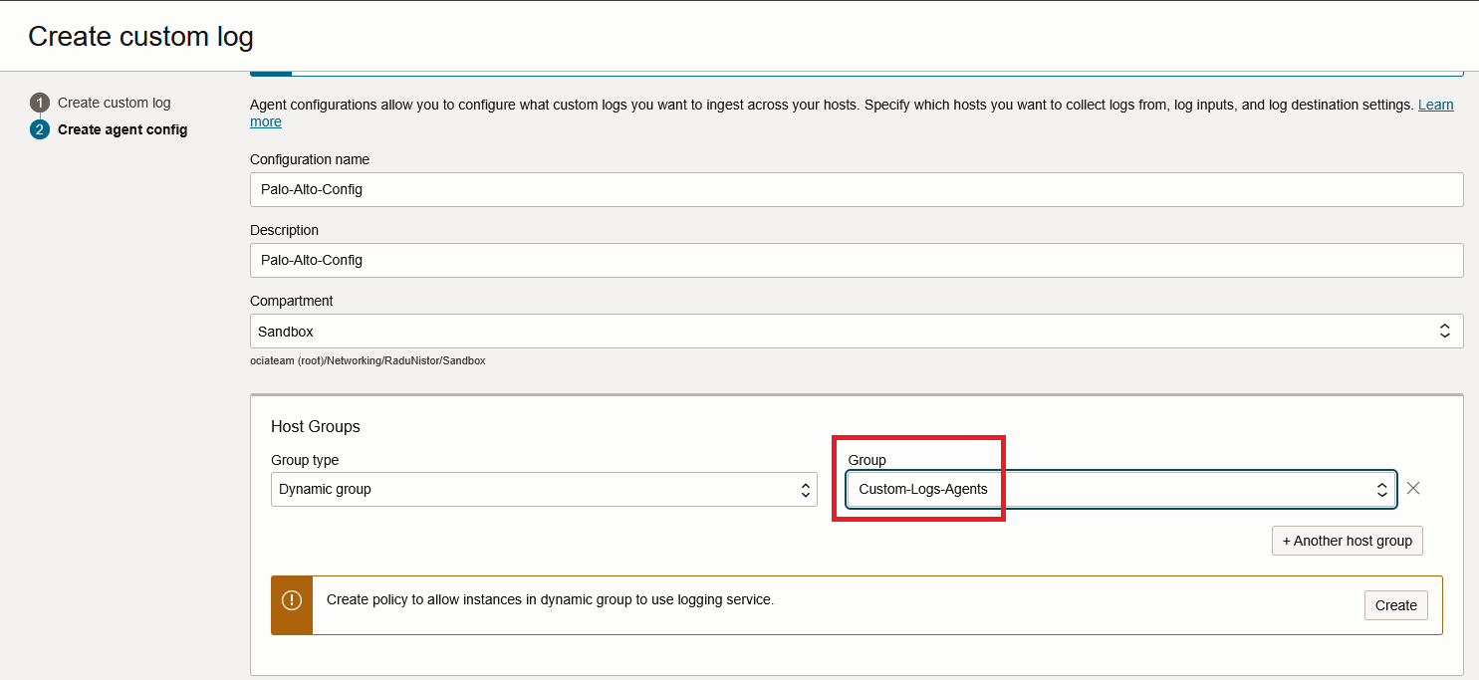Screen dimensions: 1479x680
Task: Click the Compartment label
Action: pyautogui.click(x=292, y=301)
